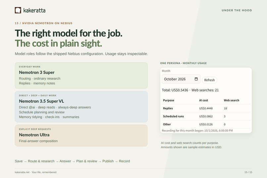Click the Answer workflow step

tap(65, 161)
